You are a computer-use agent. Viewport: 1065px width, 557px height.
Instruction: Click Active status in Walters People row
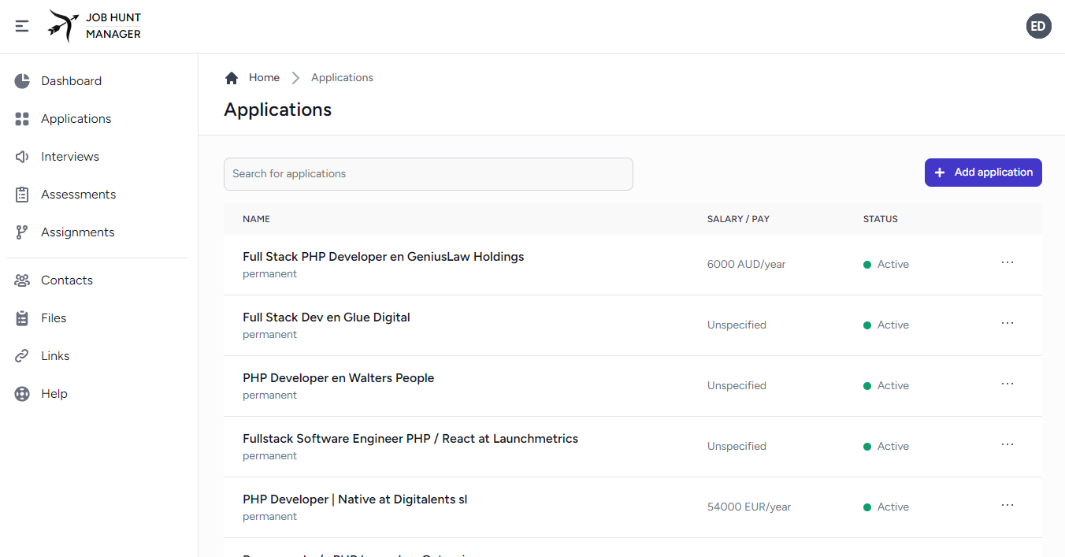(x=886, y=386)
